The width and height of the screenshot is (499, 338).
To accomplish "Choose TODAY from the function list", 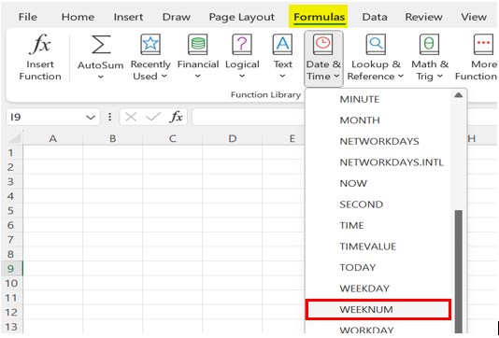I will click(378, 267).
